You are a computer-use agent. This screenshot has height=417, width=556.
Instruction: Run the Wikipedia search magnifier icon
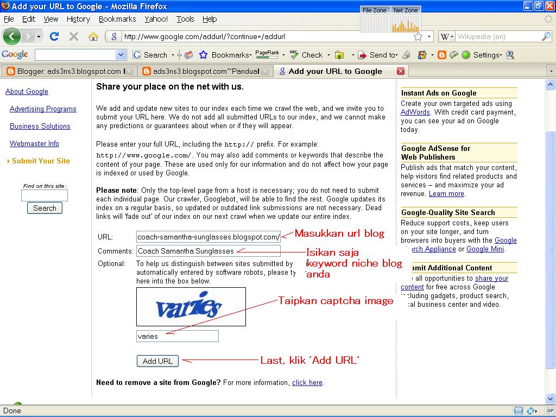coord(546,36)
